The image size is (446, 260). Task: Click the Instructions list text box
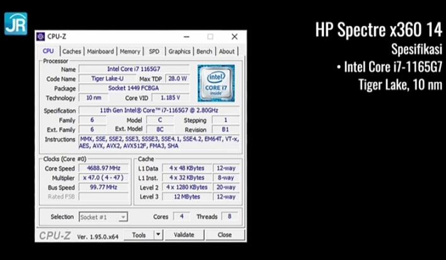159,142
